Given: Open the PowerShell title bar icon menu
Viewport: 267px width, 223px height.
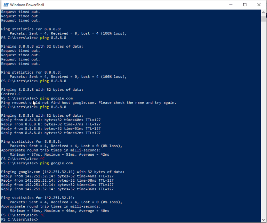Looking at the screenshot, I should pos(6,5).
